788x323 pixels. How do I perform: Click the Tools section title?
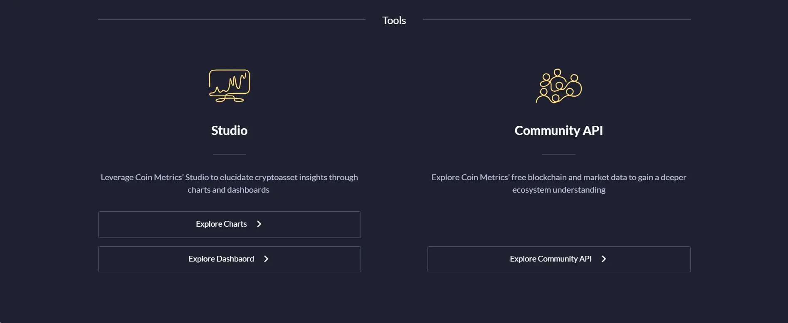(x=394, y=20)
